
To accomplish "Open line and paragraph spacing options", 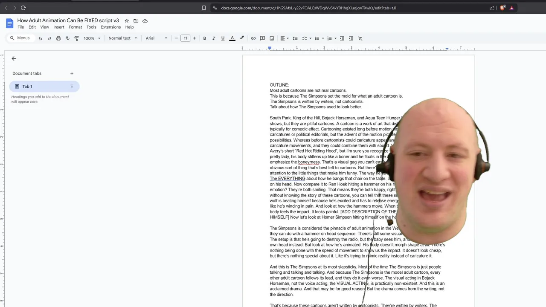I will click(295, 38).
